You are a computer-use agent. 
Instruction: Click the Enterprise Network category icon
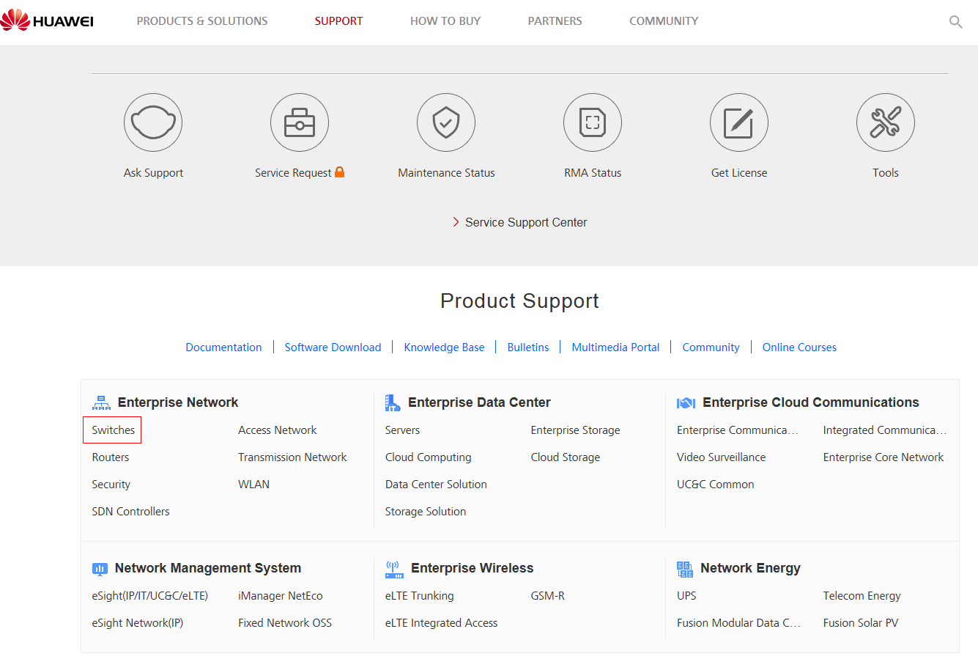coord(101,402)
